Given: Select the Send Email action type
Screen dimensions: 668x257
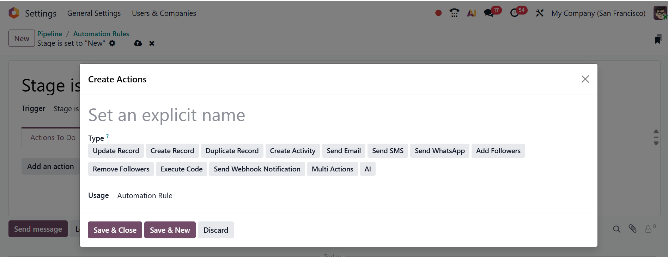Looking at the screenshot, I should 344,151.
